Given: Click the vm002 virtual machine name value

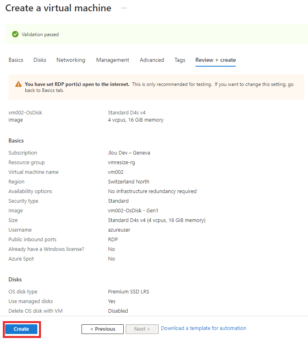Looking at the screenshot, I should tap(116, 172).
